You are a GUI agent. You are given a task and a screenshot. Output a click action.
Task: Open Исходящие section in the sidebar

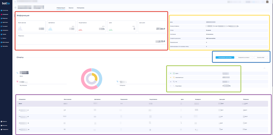click(5, 14)
